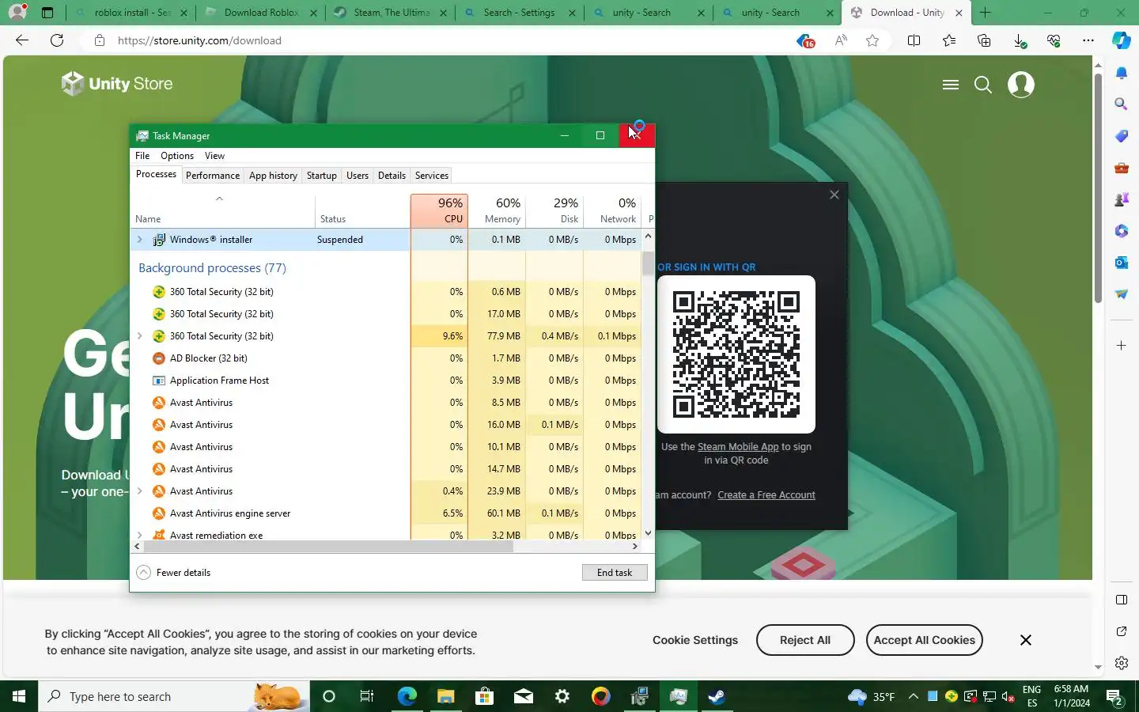Launch Copilot from Edge toolbar
This screenshot has width=1139, height=712.
[x=1122, y=41]
